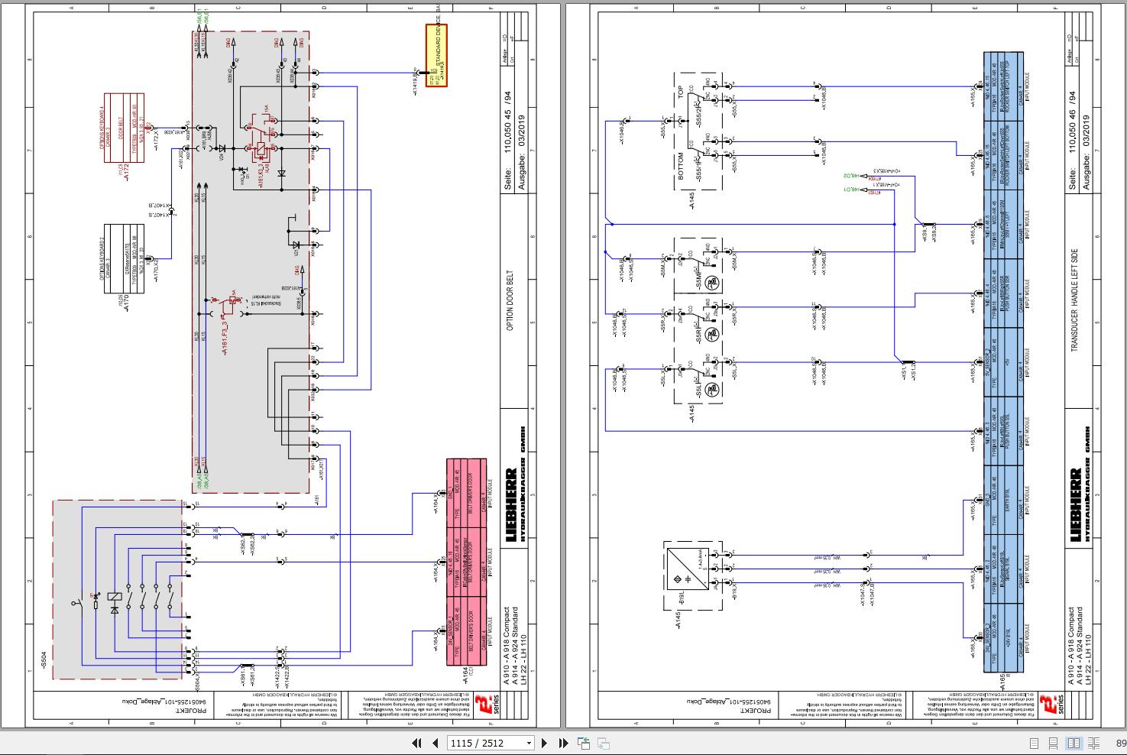This screenshot has width=1127, height=755.
Task: Go to the previous page
Action: coord(436,743)
